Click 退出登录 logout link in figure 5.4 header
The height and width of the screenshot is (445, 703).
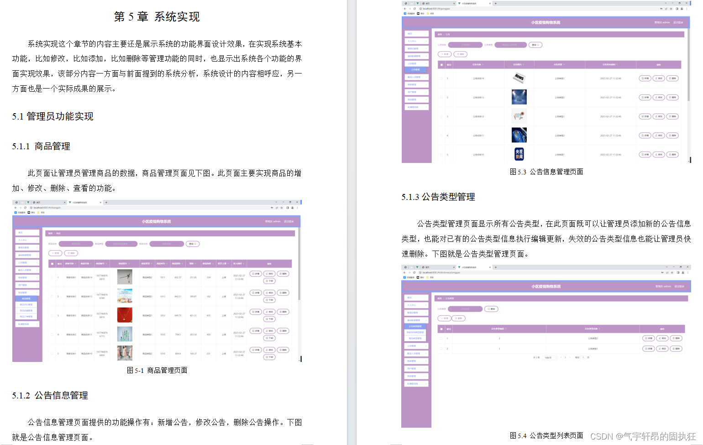[x=679, y=286]
